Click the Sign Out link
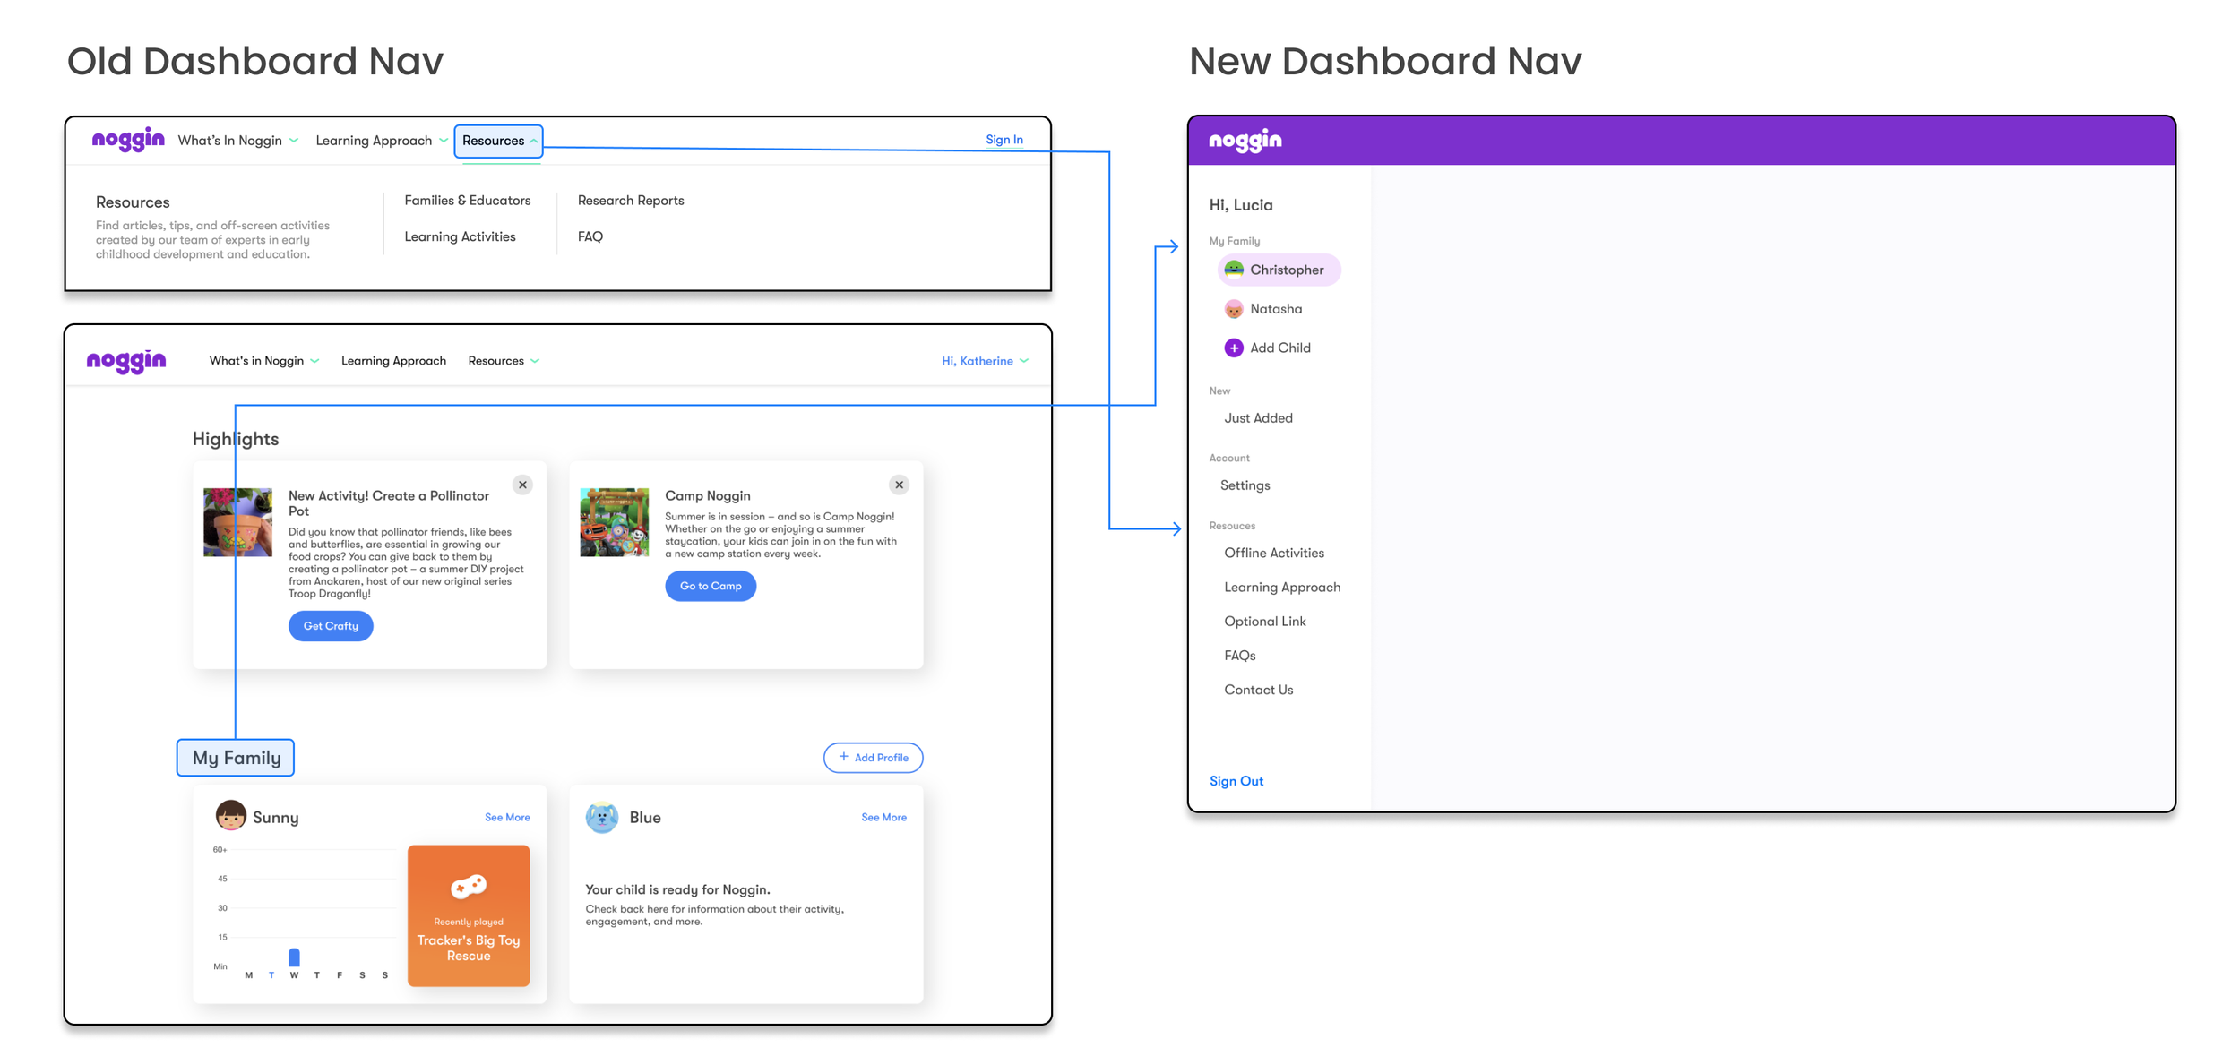2240x1056 pixels. 1236,781
